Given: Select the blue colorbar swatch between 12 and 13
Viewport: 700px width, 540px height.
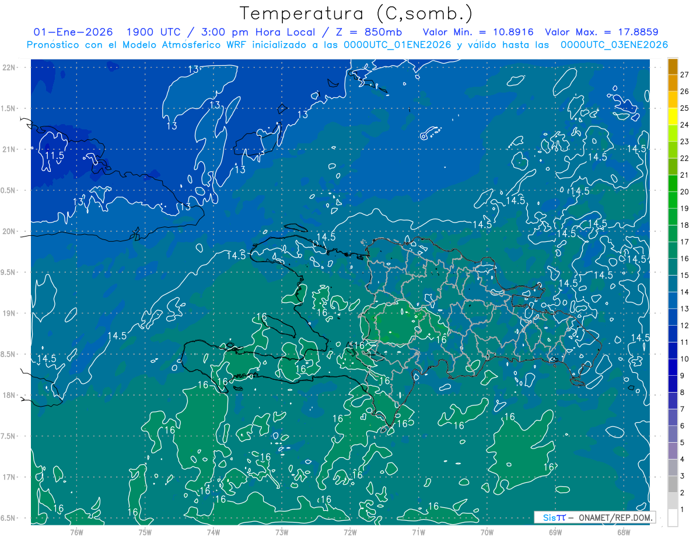Looking at the screenshot, I should [673, 317].
